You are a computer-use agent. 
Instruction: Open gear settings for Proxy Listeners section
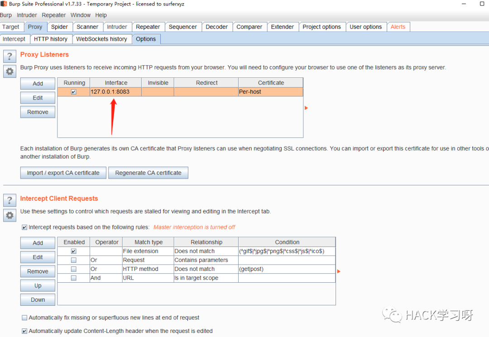coord(10,71)
